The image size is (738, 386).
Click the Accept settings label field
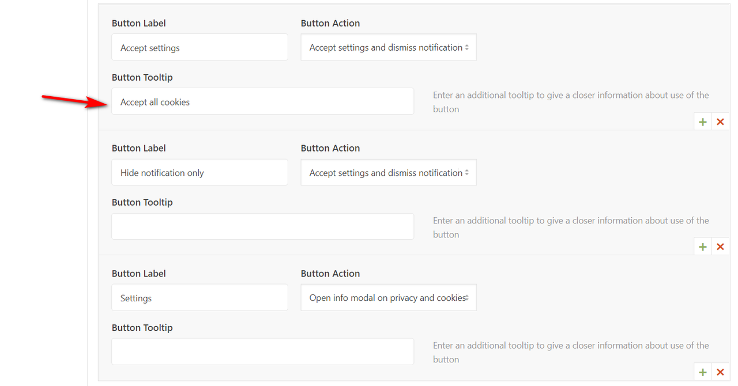click(199, 47)
